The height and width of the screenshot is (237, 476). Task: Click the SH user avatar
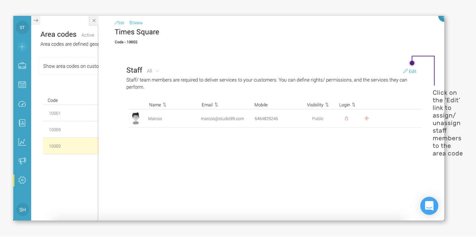point(22,210)
